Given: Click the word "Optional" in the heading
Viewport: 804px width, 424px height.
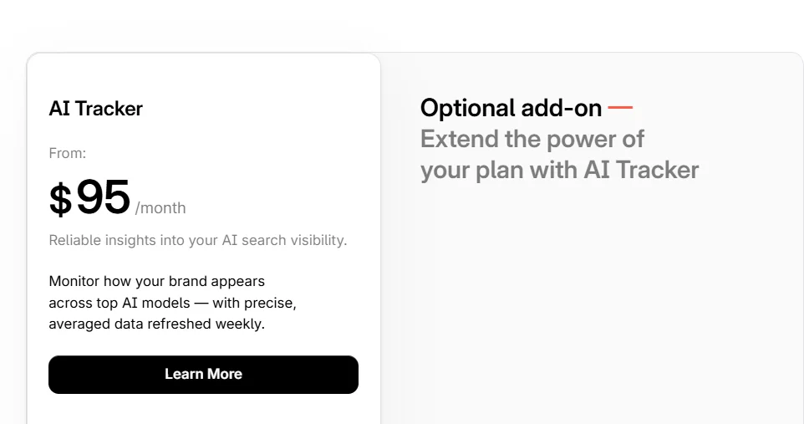Looking at the screenshot, I should click(x=468, y=108).
